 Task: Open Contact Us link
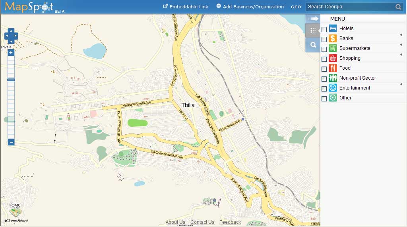coord(202,222)
